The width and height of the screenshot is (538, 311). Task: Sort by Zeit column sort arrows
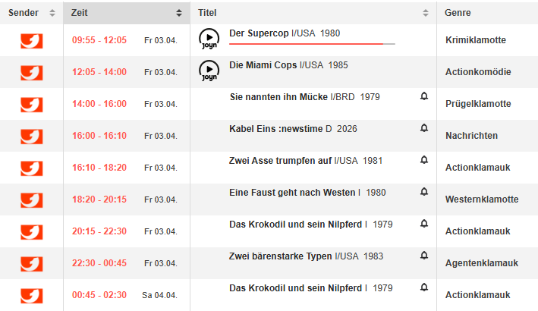point(178,13)
